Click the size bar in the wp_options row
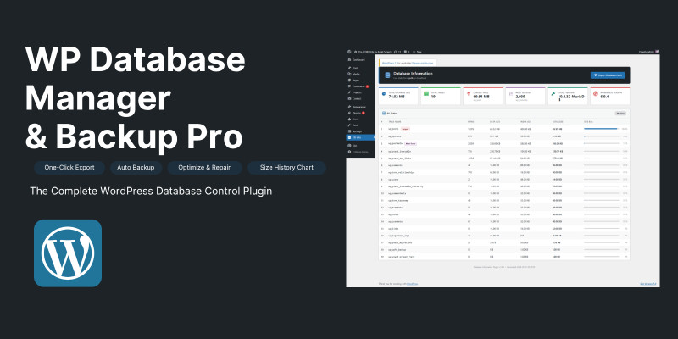678x339 pixels. pyautogui.click(x=601, y=136)
